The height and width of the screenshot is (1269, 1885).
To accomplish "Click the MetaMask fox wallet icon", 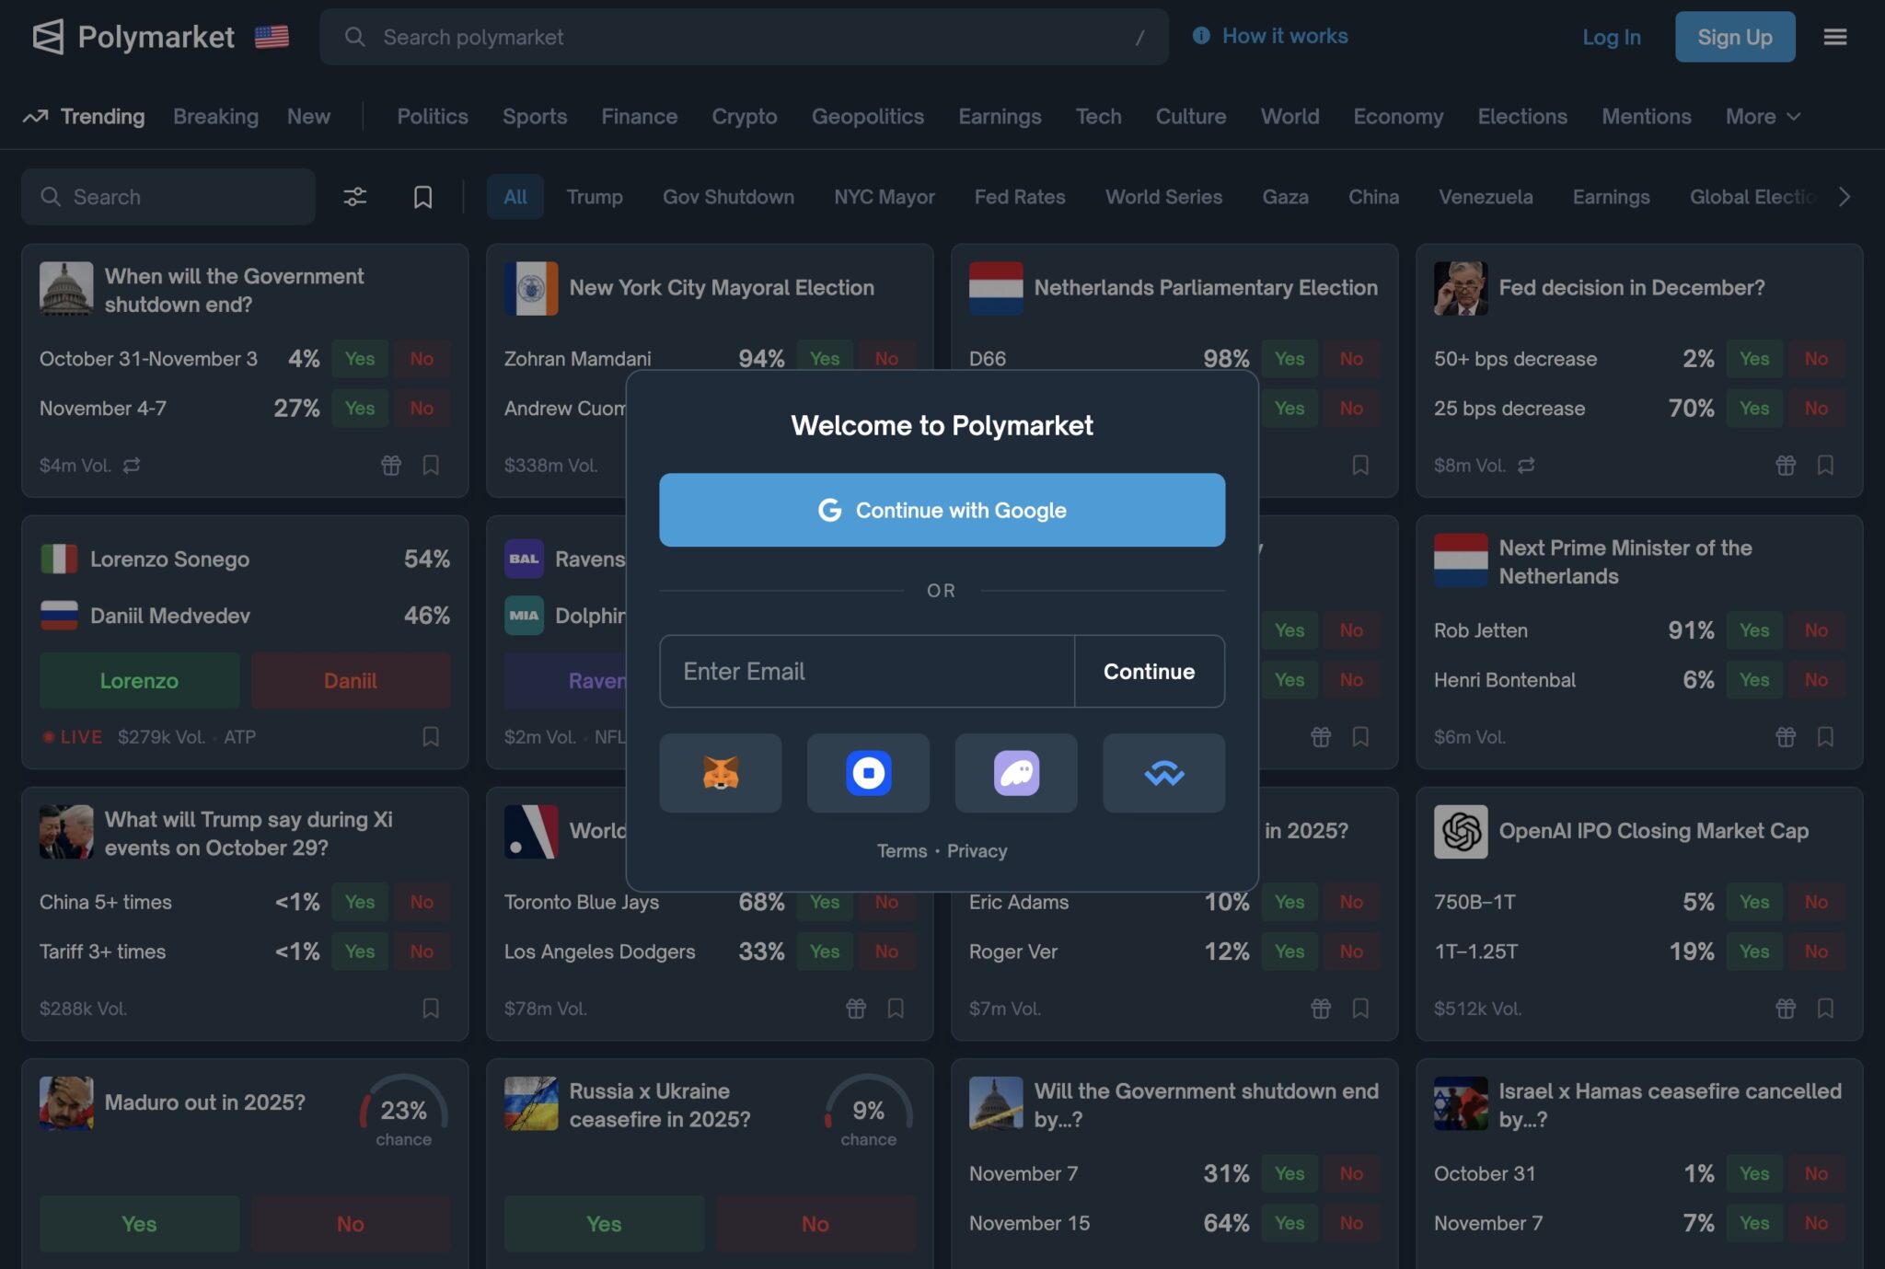I will click(720, 773).
